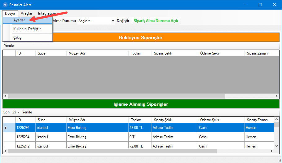This screenshot has height=163, width=282.
Task: Click the Sipariş Alma Durumu Açık status label
Action: (156, 21)
